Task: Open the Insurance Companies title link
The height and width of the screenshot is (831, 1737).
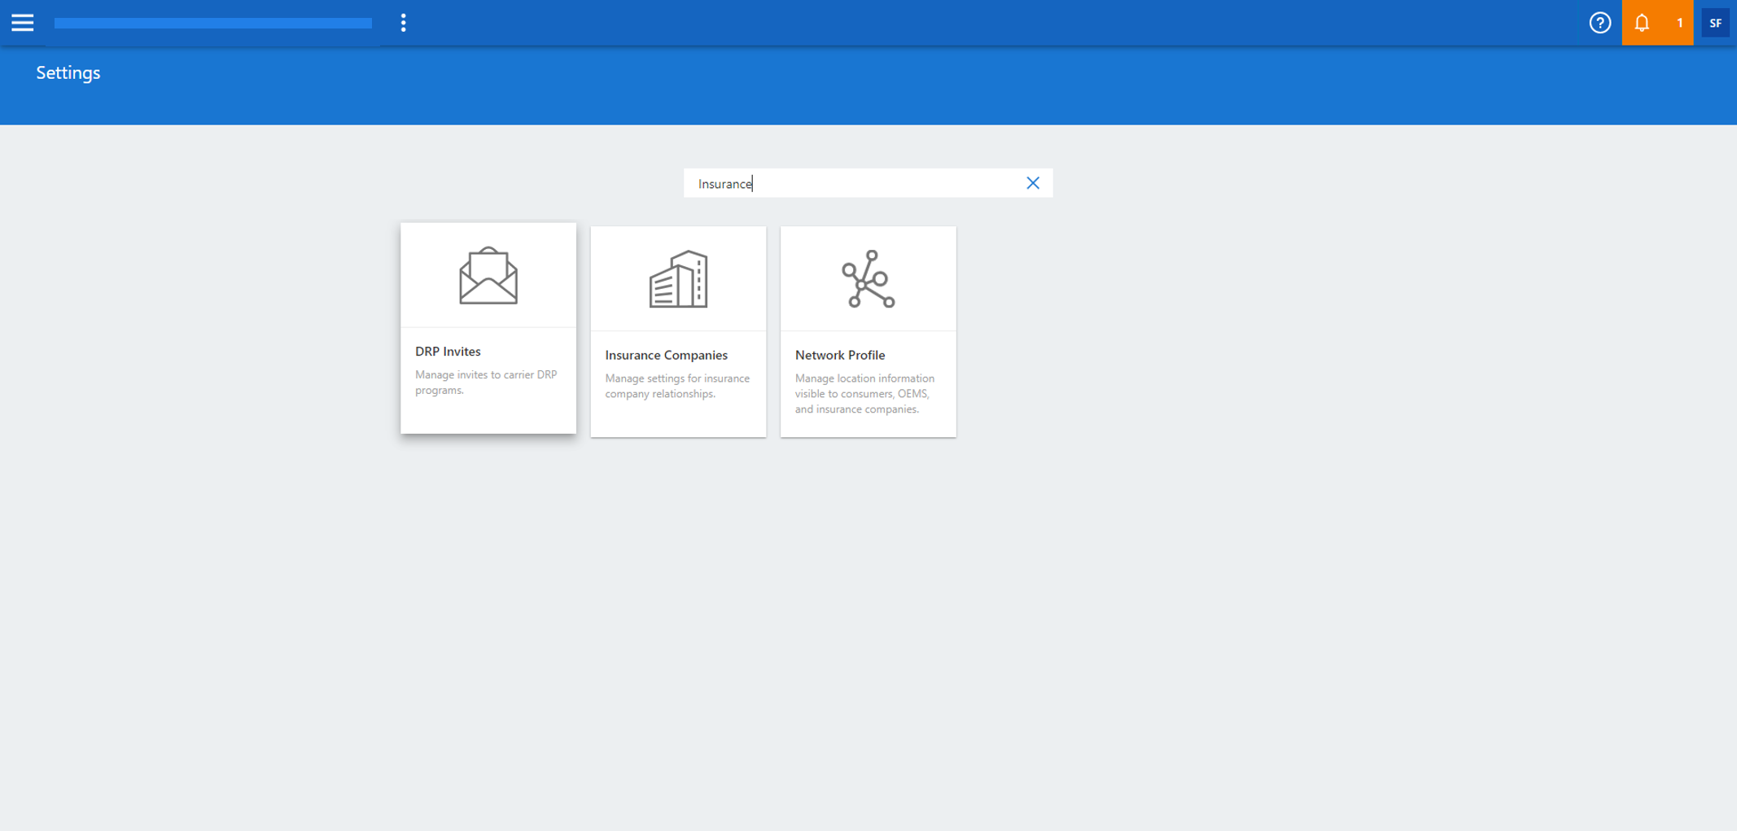Action: 666,355
